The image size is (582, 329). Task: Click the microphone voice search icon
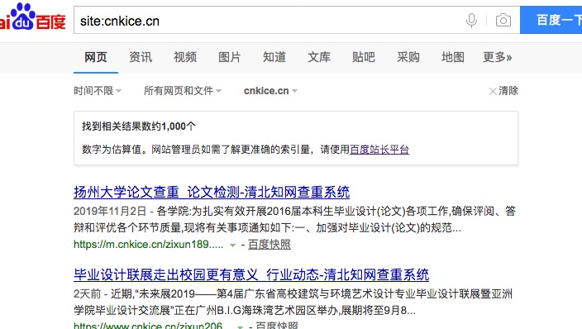471,20
